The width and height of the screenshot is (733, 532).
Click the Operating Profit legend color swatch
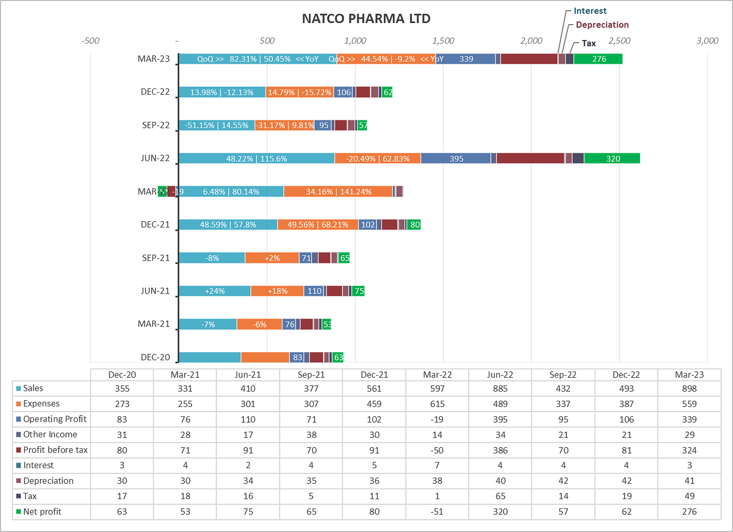tap(19, 419)
